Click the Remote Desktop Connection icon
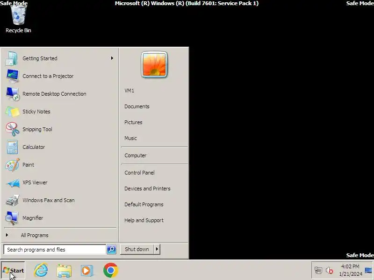 coord(13,94)
